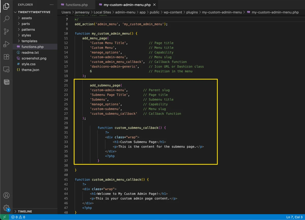Image resolution: width=305 pixels, height=220 pixels.
Task: Open style.css from the explorer
Action: pos(28,64)
